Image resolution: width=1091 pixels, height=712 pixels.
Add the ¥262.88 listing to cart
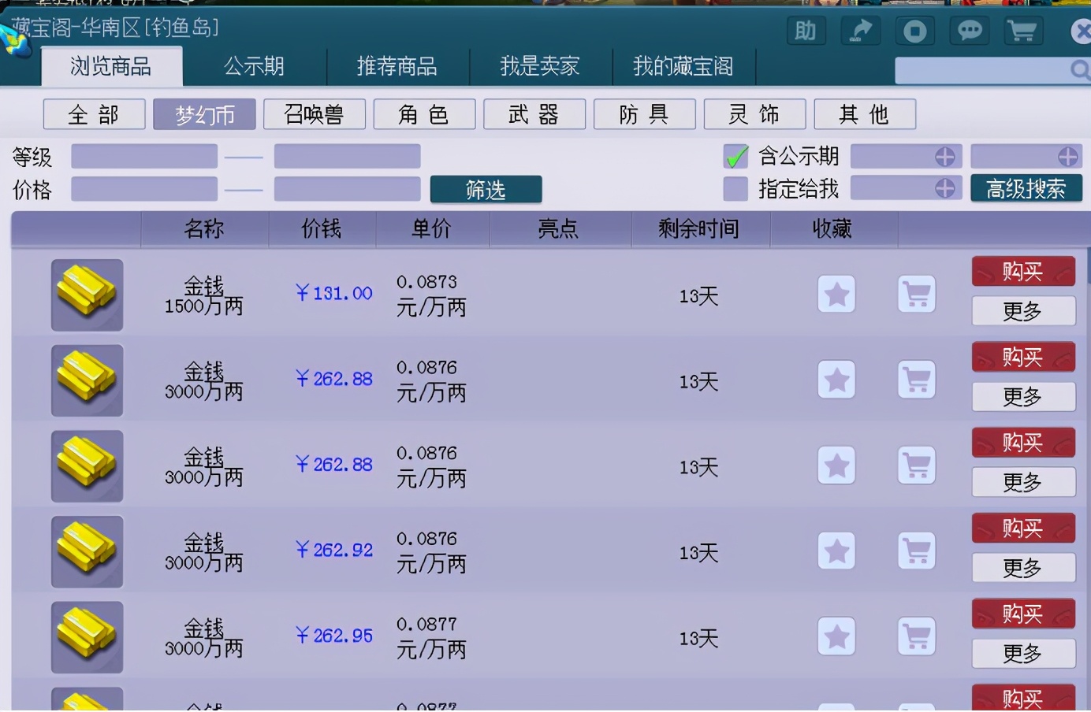[x=916, y=380]
